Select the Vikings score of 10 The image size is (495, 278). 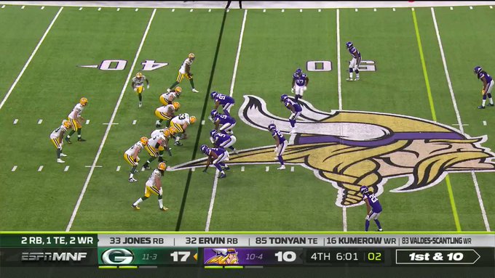285,257
